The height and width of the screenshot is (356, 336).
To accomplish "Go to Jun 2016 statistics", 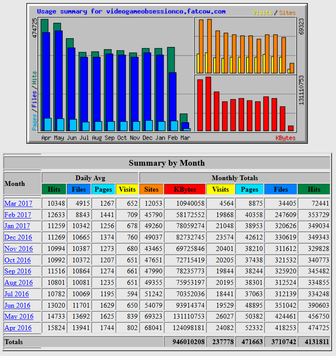I will point(18,305).
